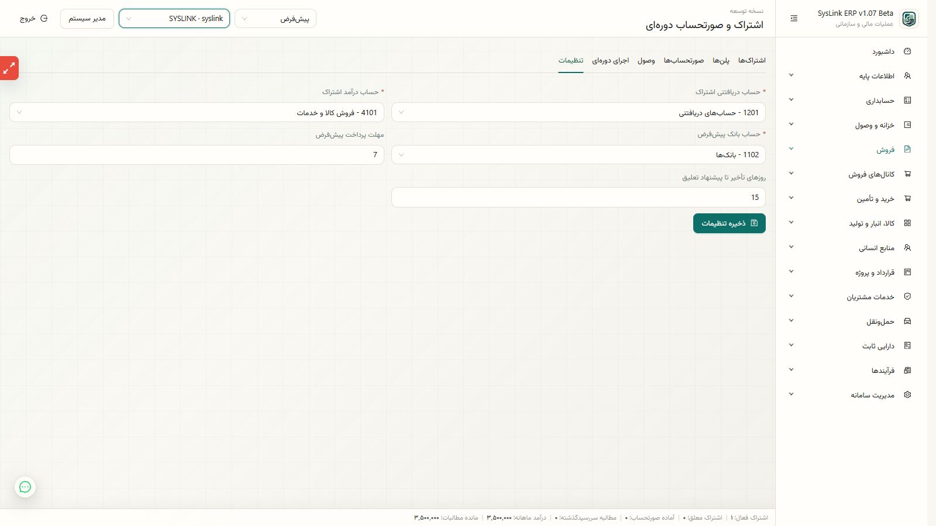The height and width of the screenshot is (526, 936).
Task: Expand the مدیریت سامانه chevron
Action: click(791, 394)
